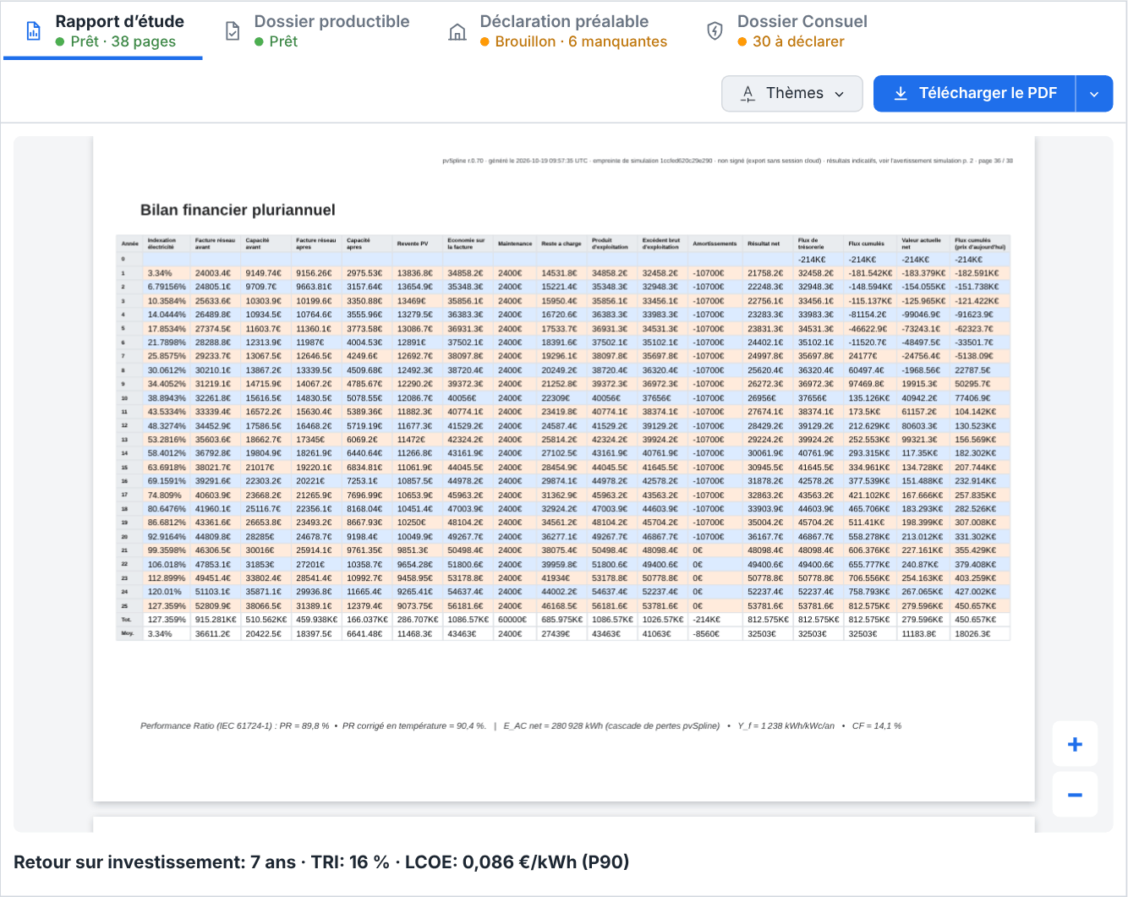Screen dimensions: 1128x897
Task: Click the 24177€ flux cumulés cell
Action: [871, 356]
